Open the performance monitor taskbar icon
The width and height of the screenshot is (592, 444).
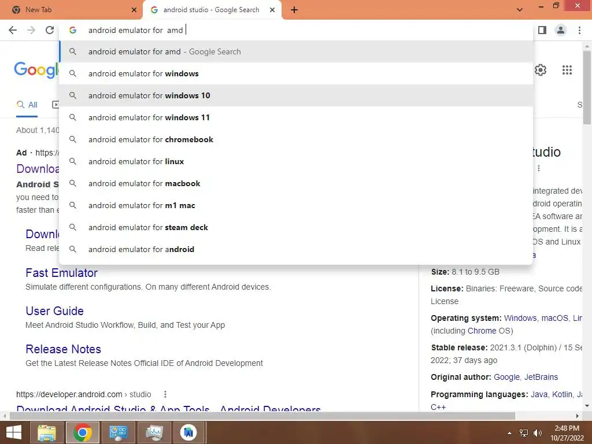click(154, 432)
